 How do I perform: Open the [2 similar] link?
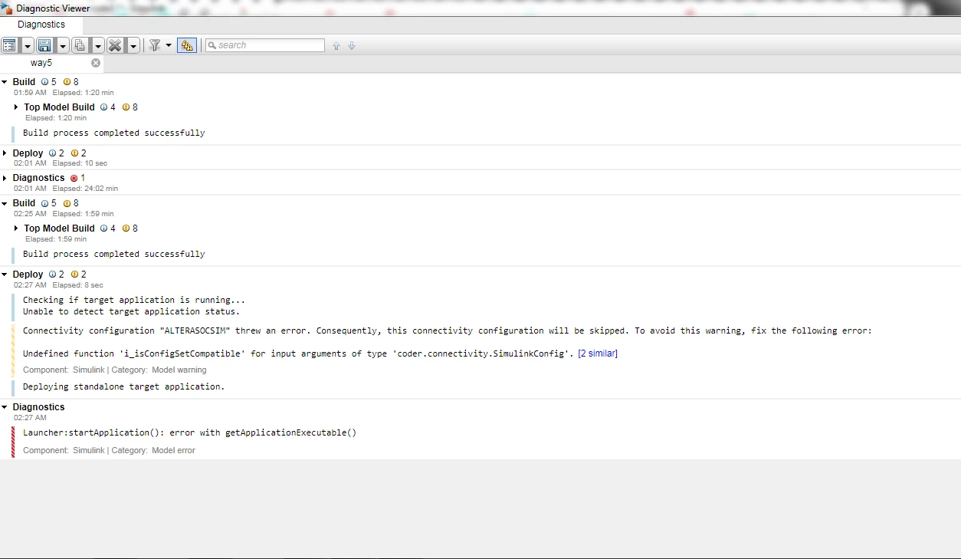coord(598,353)
